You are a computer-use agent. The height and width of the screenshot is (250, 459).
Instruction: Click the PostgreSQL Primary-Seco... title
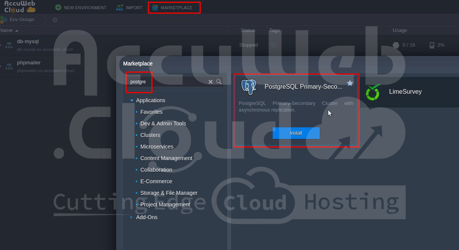tap(303, 87)
